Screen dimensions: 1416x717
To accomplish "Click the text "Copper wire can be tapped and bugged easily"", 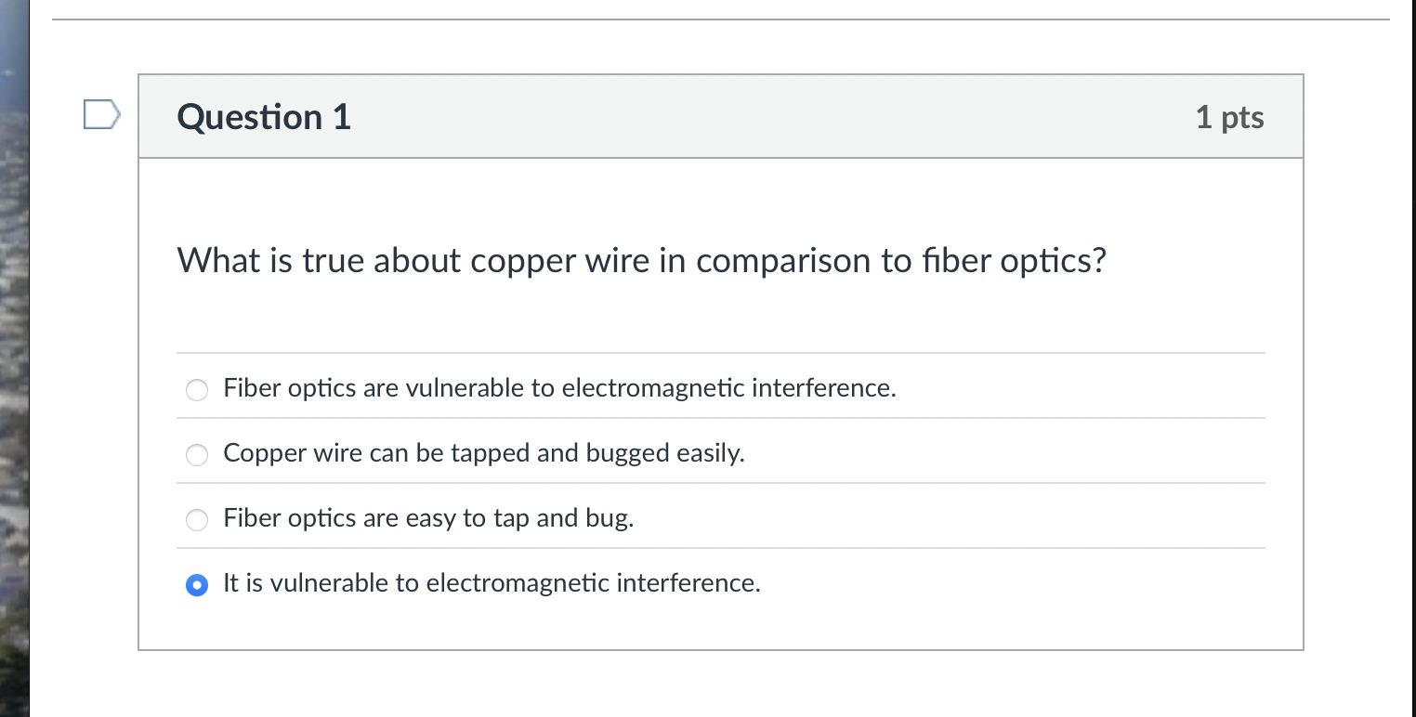I will pos(483,453).
